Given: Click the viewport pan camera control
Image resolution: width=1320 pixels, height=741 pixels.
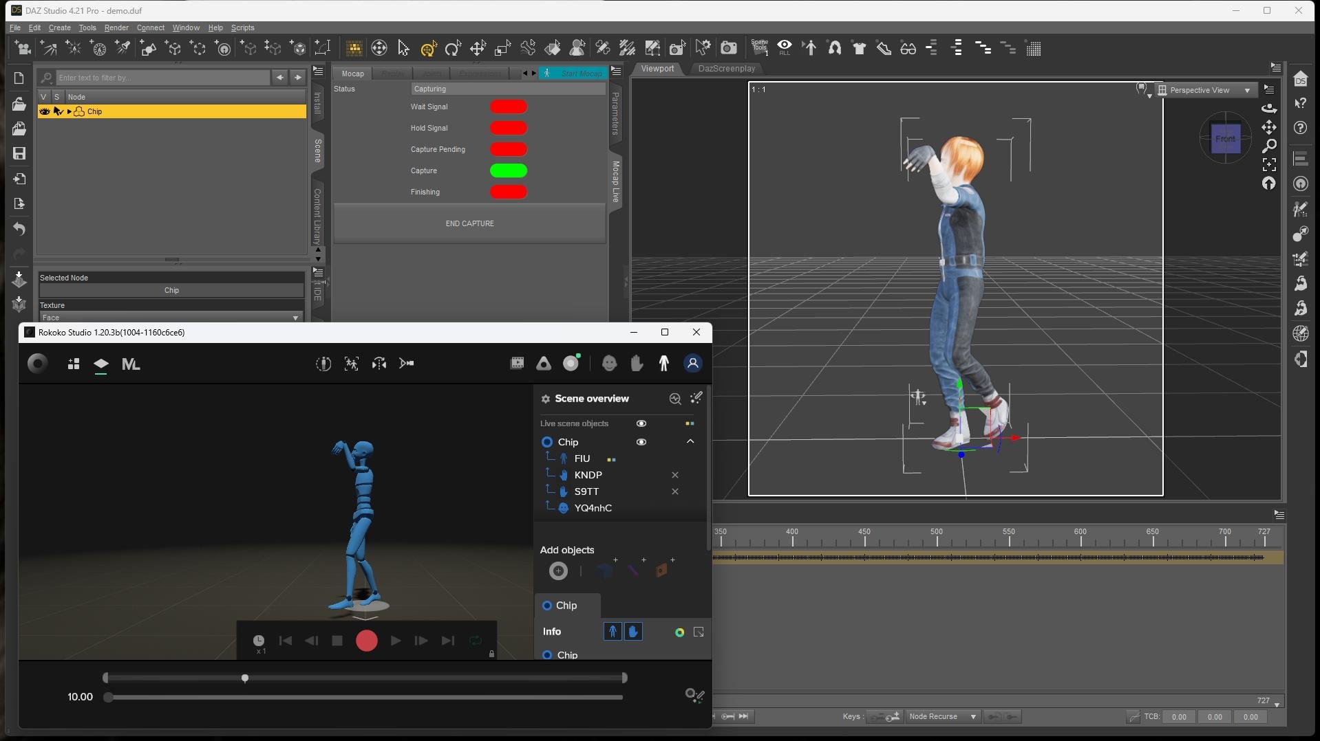Looking at the screenshot, I should click(1269, 127).
